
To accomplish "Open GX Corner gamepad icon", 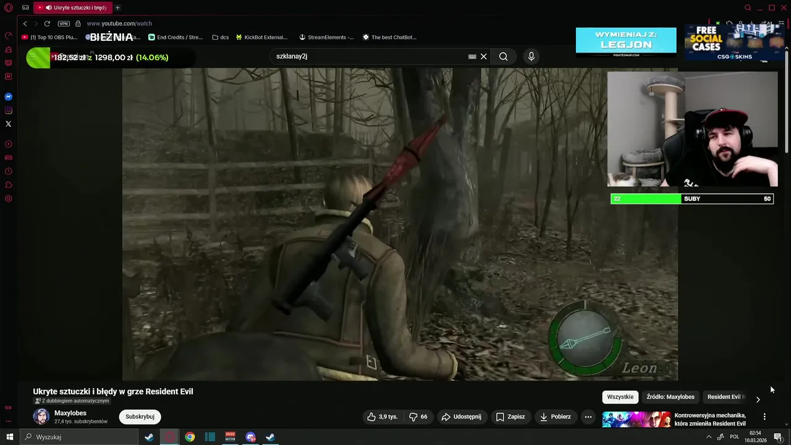I will pos(25,8).
